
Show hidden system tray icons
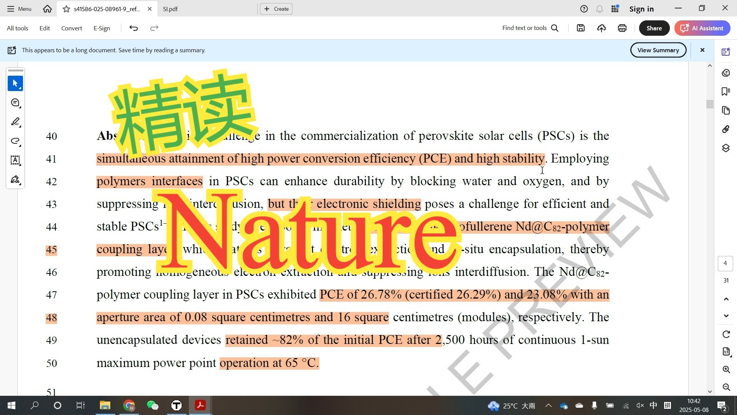coord(549,405)
